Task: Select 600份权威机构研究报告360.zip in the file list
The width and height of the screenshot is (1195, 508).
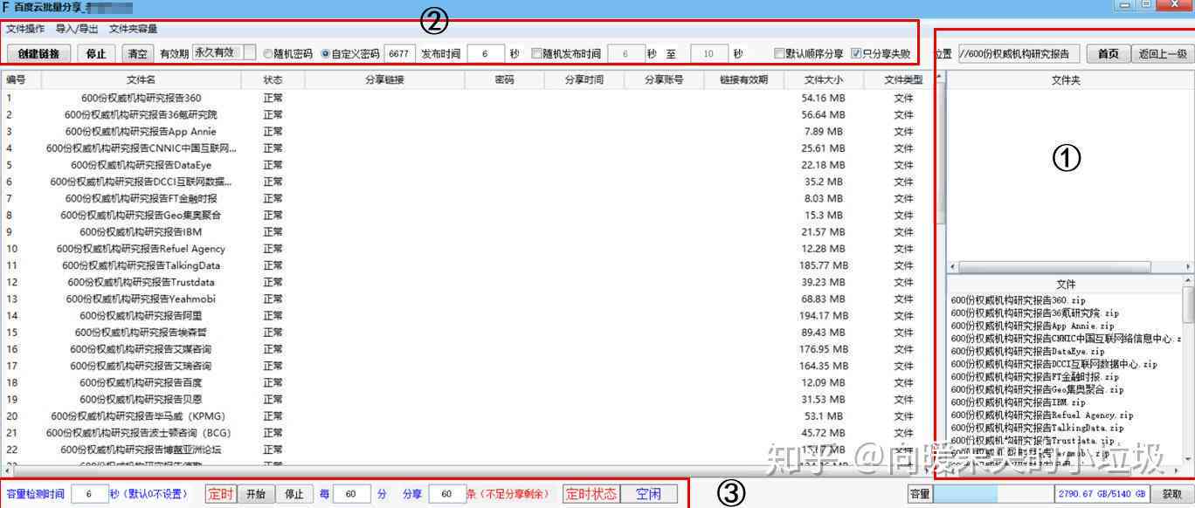Action: click(x=1019, y=300)
